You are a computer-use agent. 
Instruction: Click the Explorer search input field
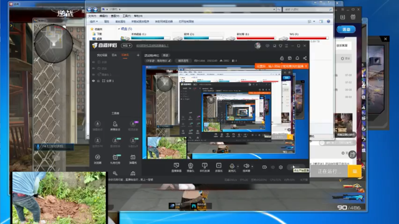point(308,9)
